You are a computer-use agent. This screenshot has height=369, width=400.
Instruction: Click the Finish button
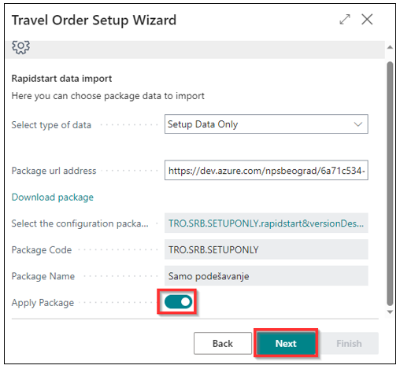pos(349,343)
